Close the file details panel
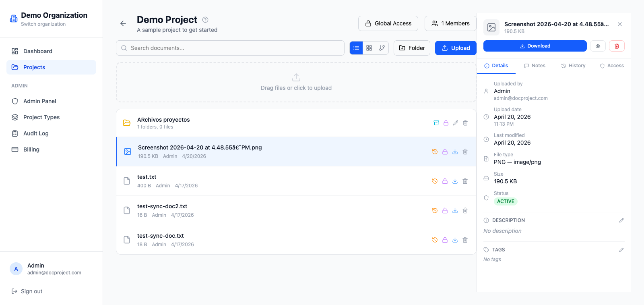This screenshot has width=644, height=305. [620, 24]
